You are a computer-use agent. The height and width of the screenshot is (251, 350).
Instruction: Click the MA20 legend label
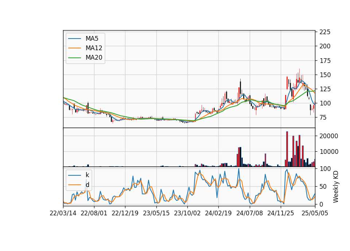[x=94, y=57]
